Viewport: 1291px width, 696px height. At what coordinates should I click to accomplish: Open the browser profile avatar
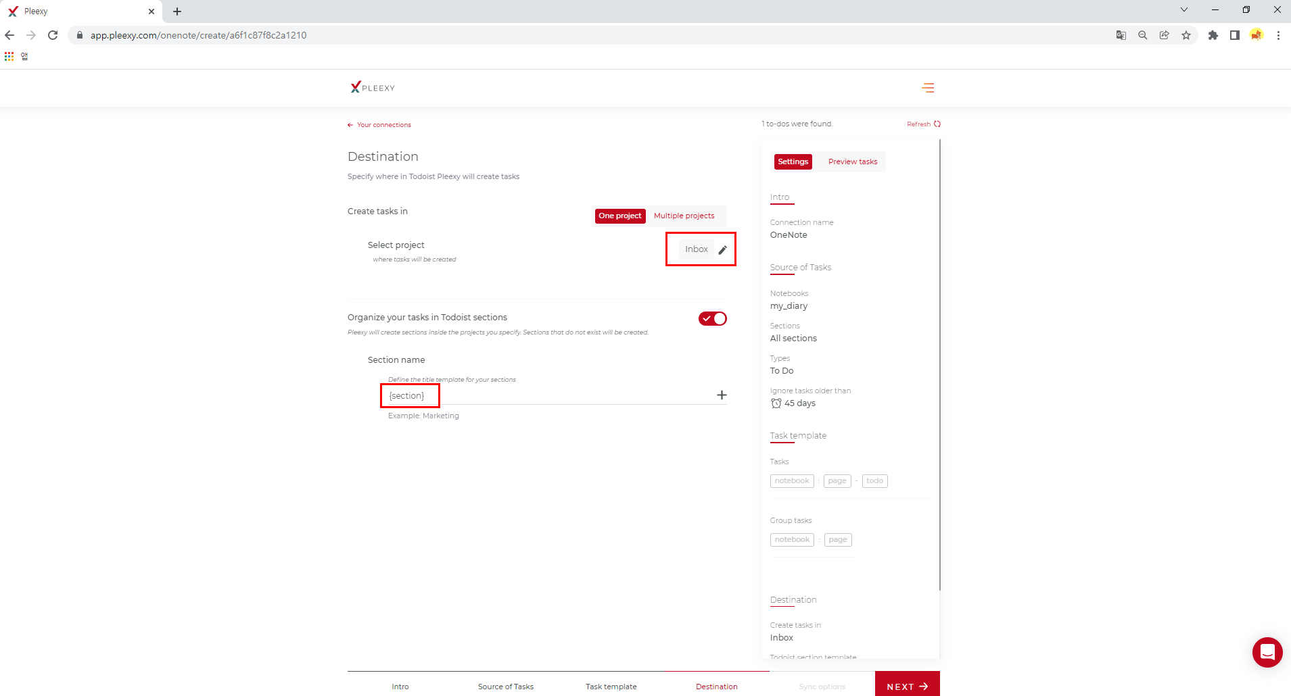pyautogui.click(x=1257, y=35)
